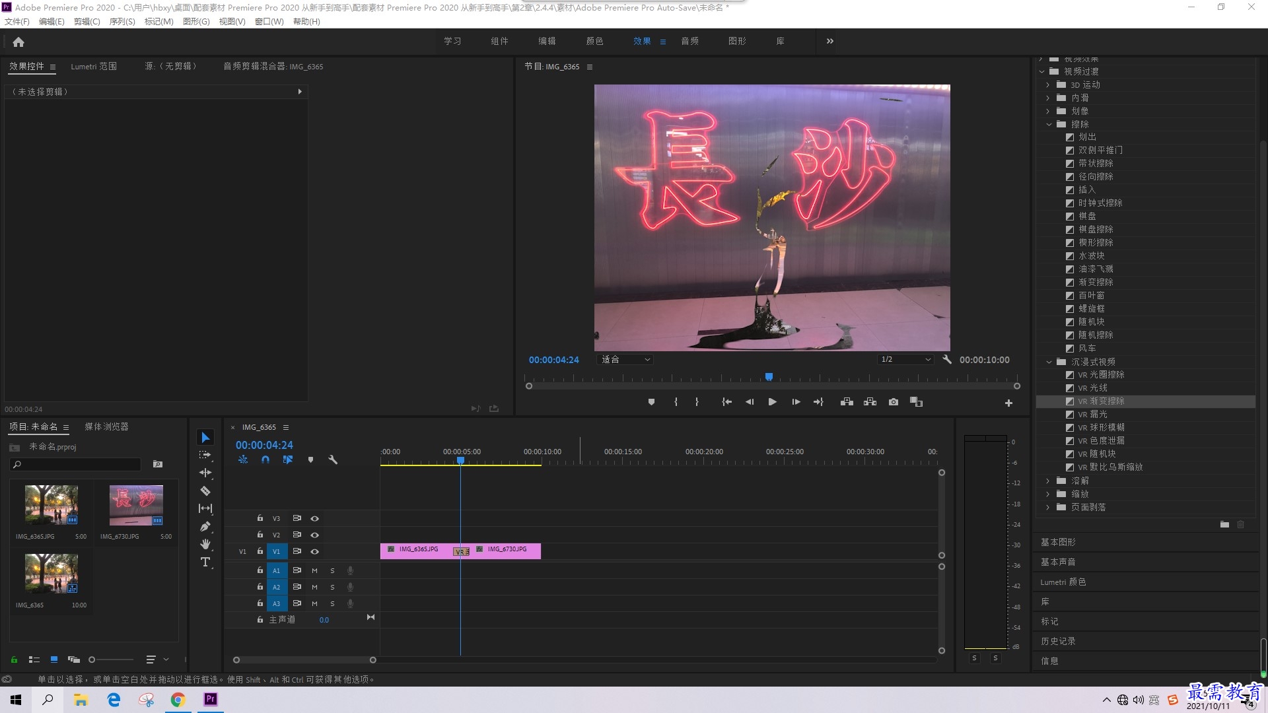1268x713 pixels.
Task: Select the Razor tool
Action: [205, 491]
